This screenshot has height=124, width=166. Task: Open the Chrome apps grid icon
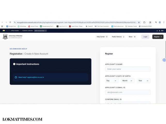[x=2, y=26]
